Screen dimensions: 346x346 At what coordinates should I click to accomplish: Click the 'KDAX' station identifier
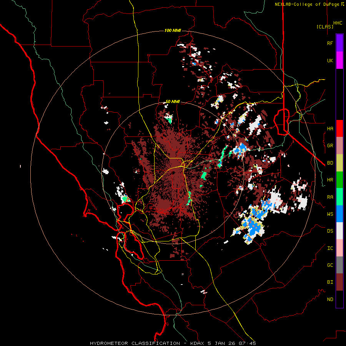[197, 343]
